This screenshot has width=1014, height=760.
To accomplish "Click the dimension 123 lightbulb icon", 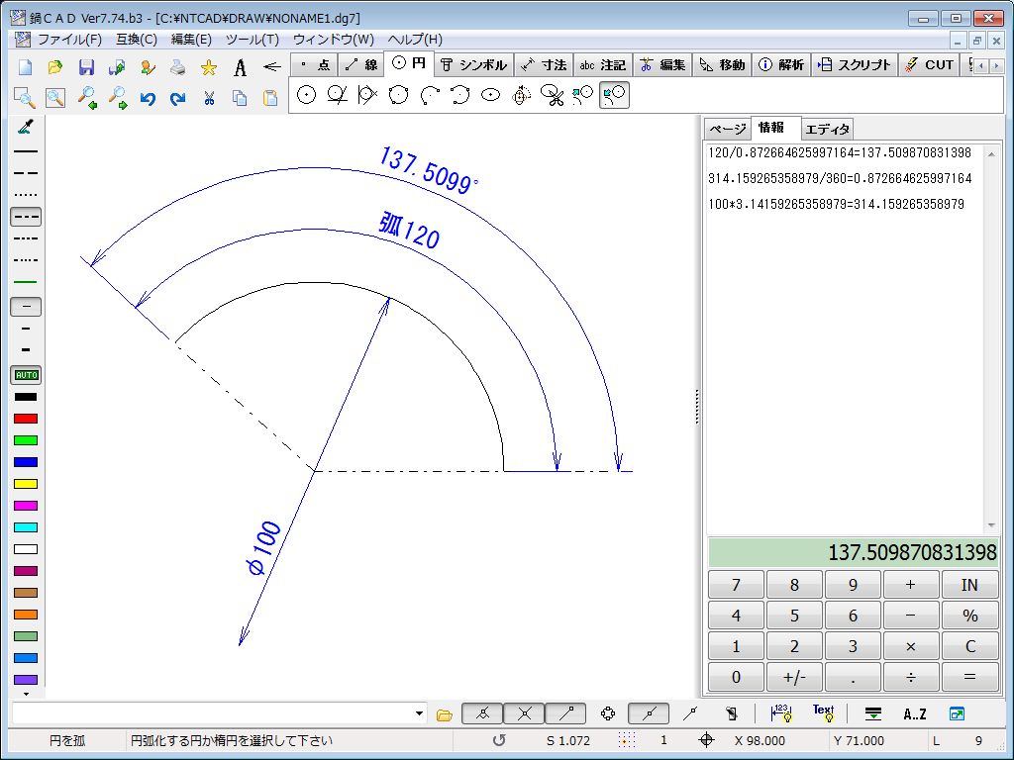I will tap(781, 713).
